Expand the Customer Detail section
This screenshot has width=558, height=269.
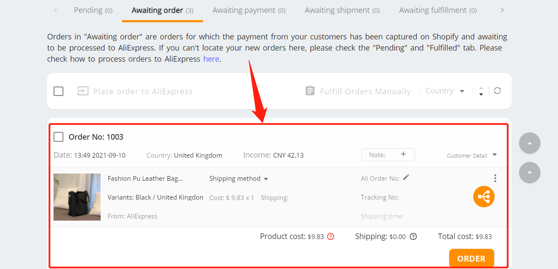tap(472, 155)
